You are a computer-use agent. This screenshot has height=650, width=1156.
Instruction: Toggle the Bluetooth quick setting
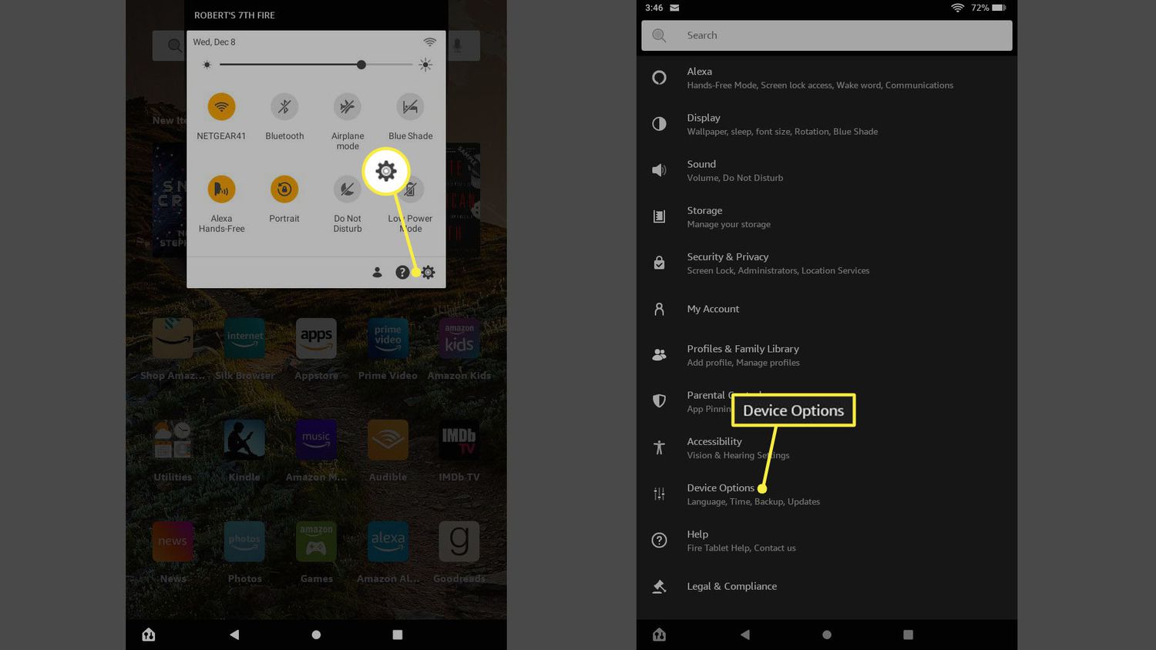(x=284, y=107)
